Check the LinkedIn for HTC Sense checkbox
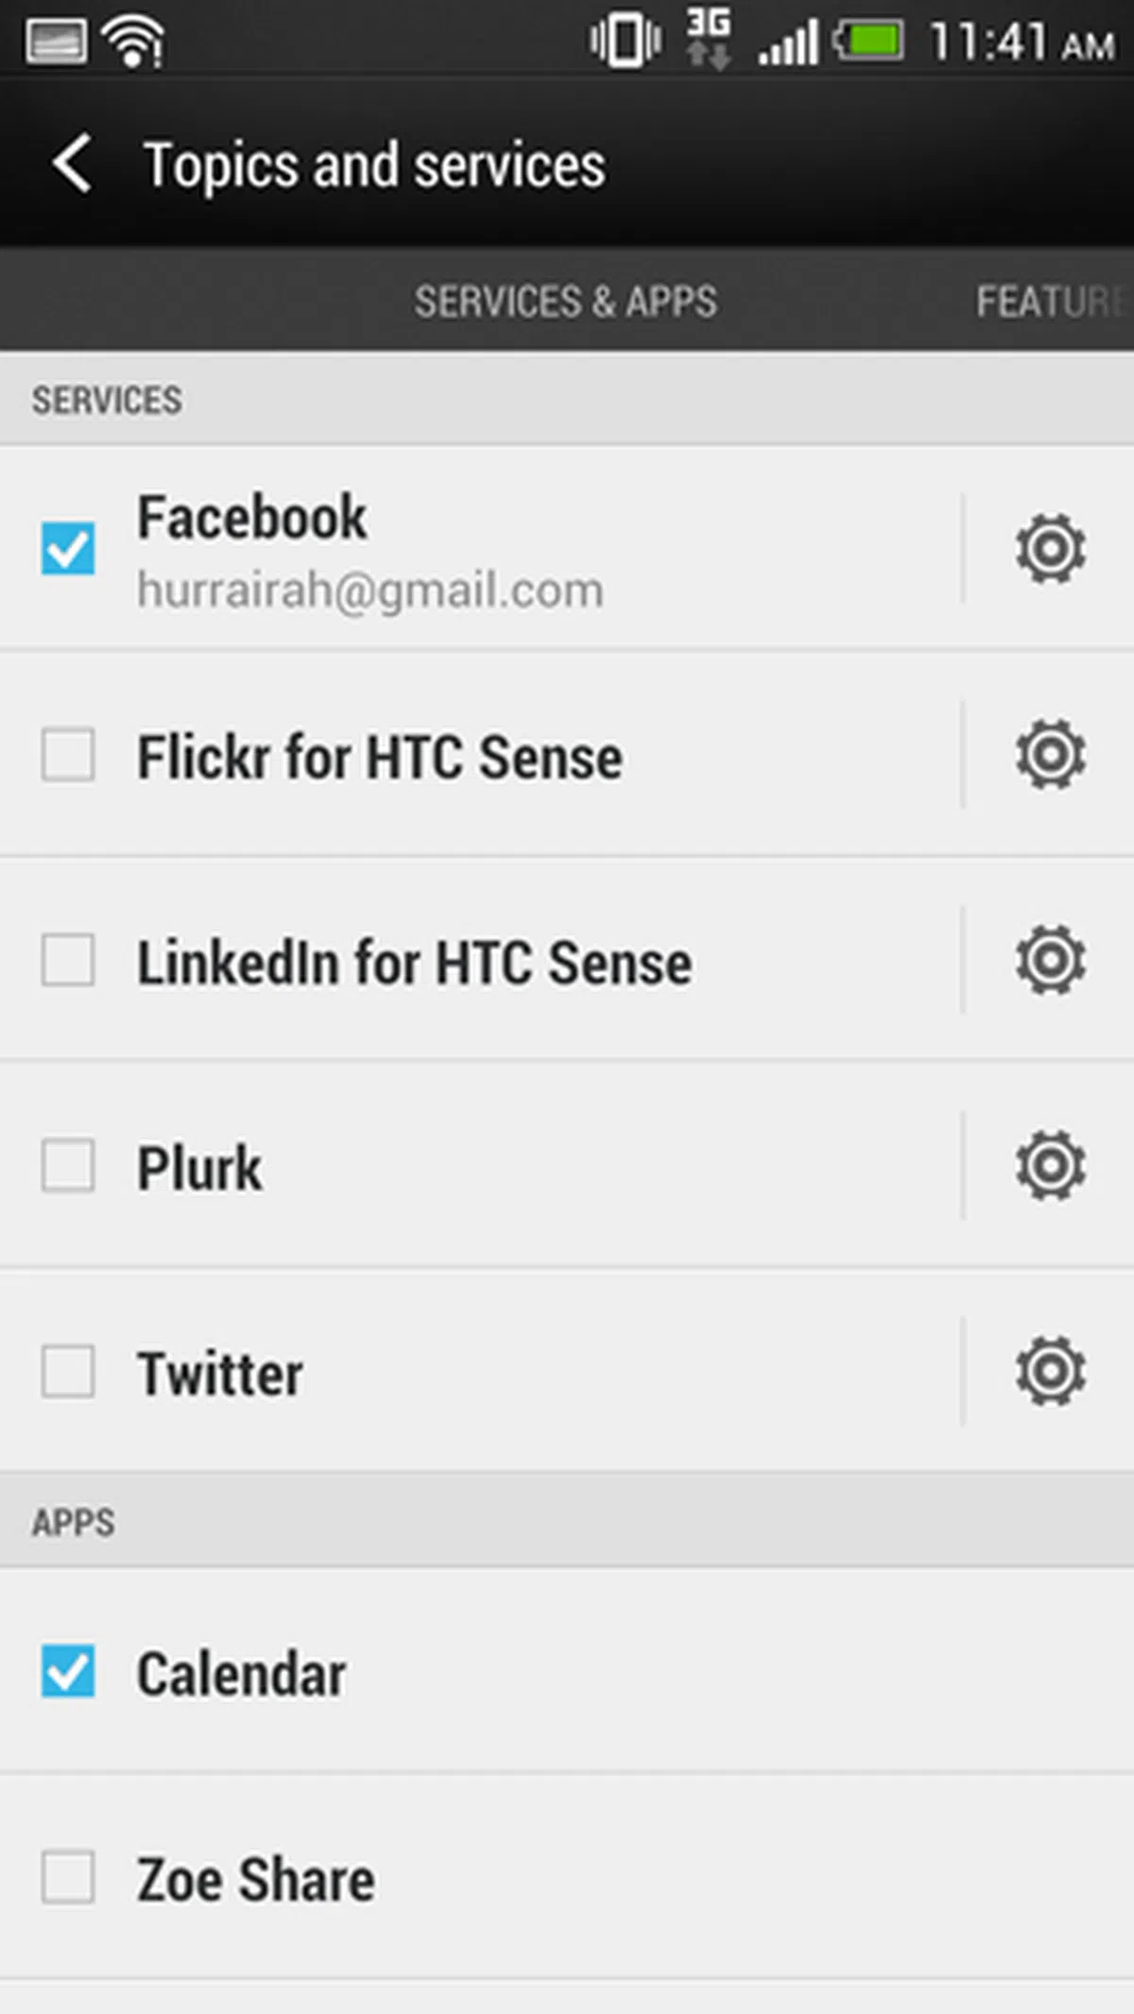This screenshot has width=1134, height=2014. [x=68, y=961]
